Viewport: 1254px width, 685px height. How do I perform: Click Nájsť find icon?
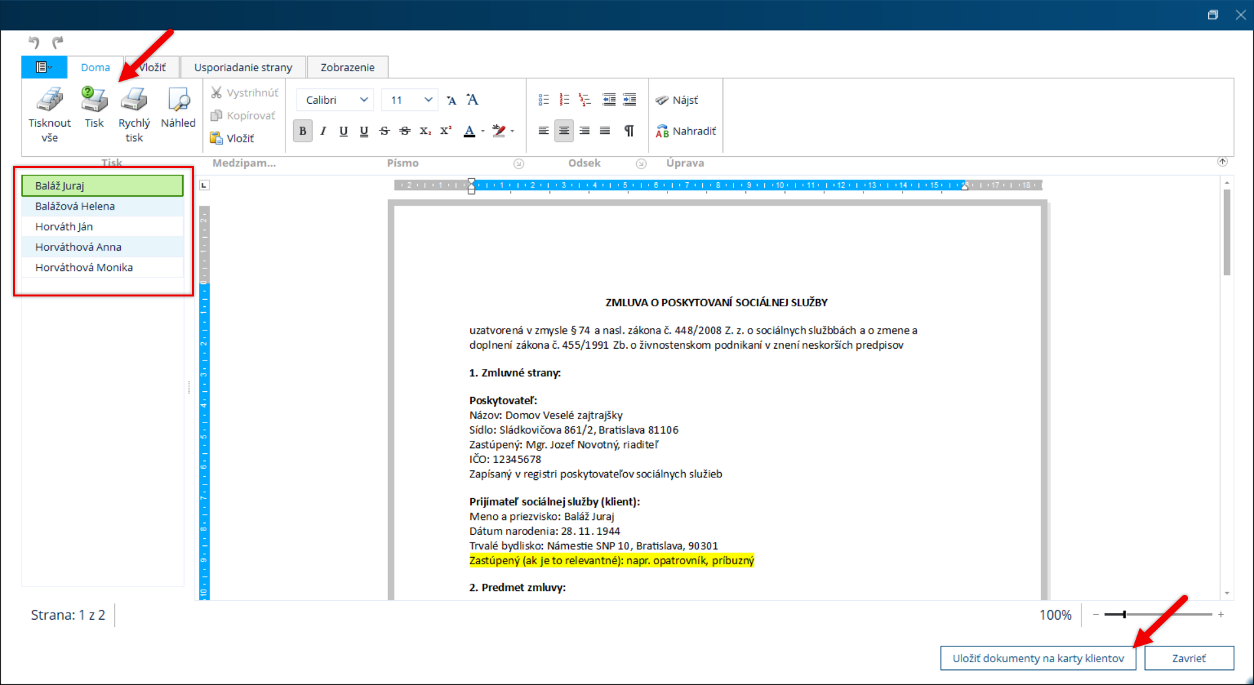tap(662, 100)
